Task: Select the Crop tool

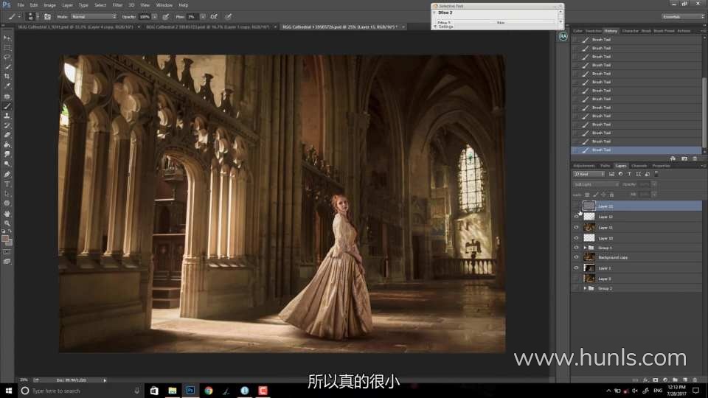Action: pos(7,76)
